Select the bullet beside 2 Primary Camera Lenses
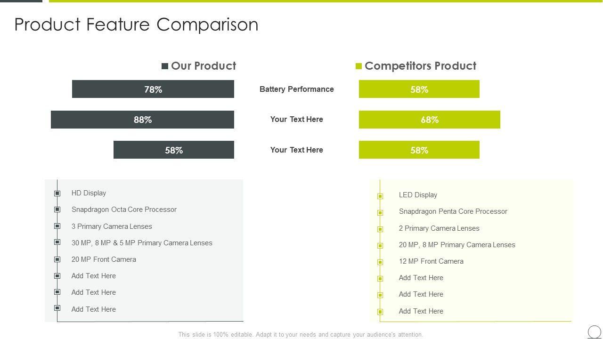Viewport: 603px width, 339px height. coord(380,229)
